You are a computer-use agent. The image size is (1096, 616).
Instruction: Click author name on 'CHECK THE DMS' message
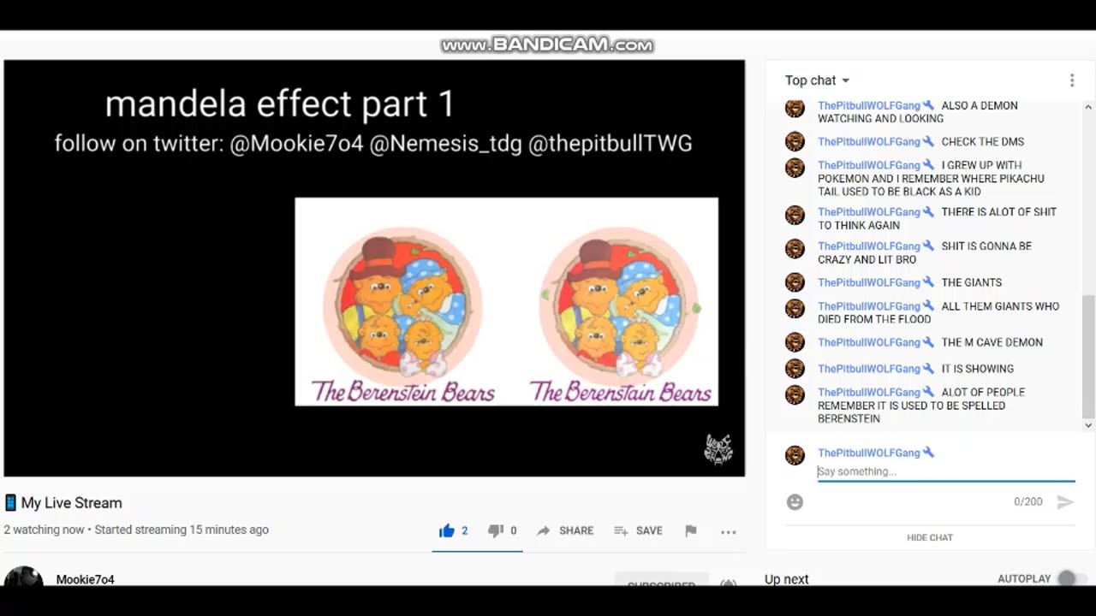point(869,142)
